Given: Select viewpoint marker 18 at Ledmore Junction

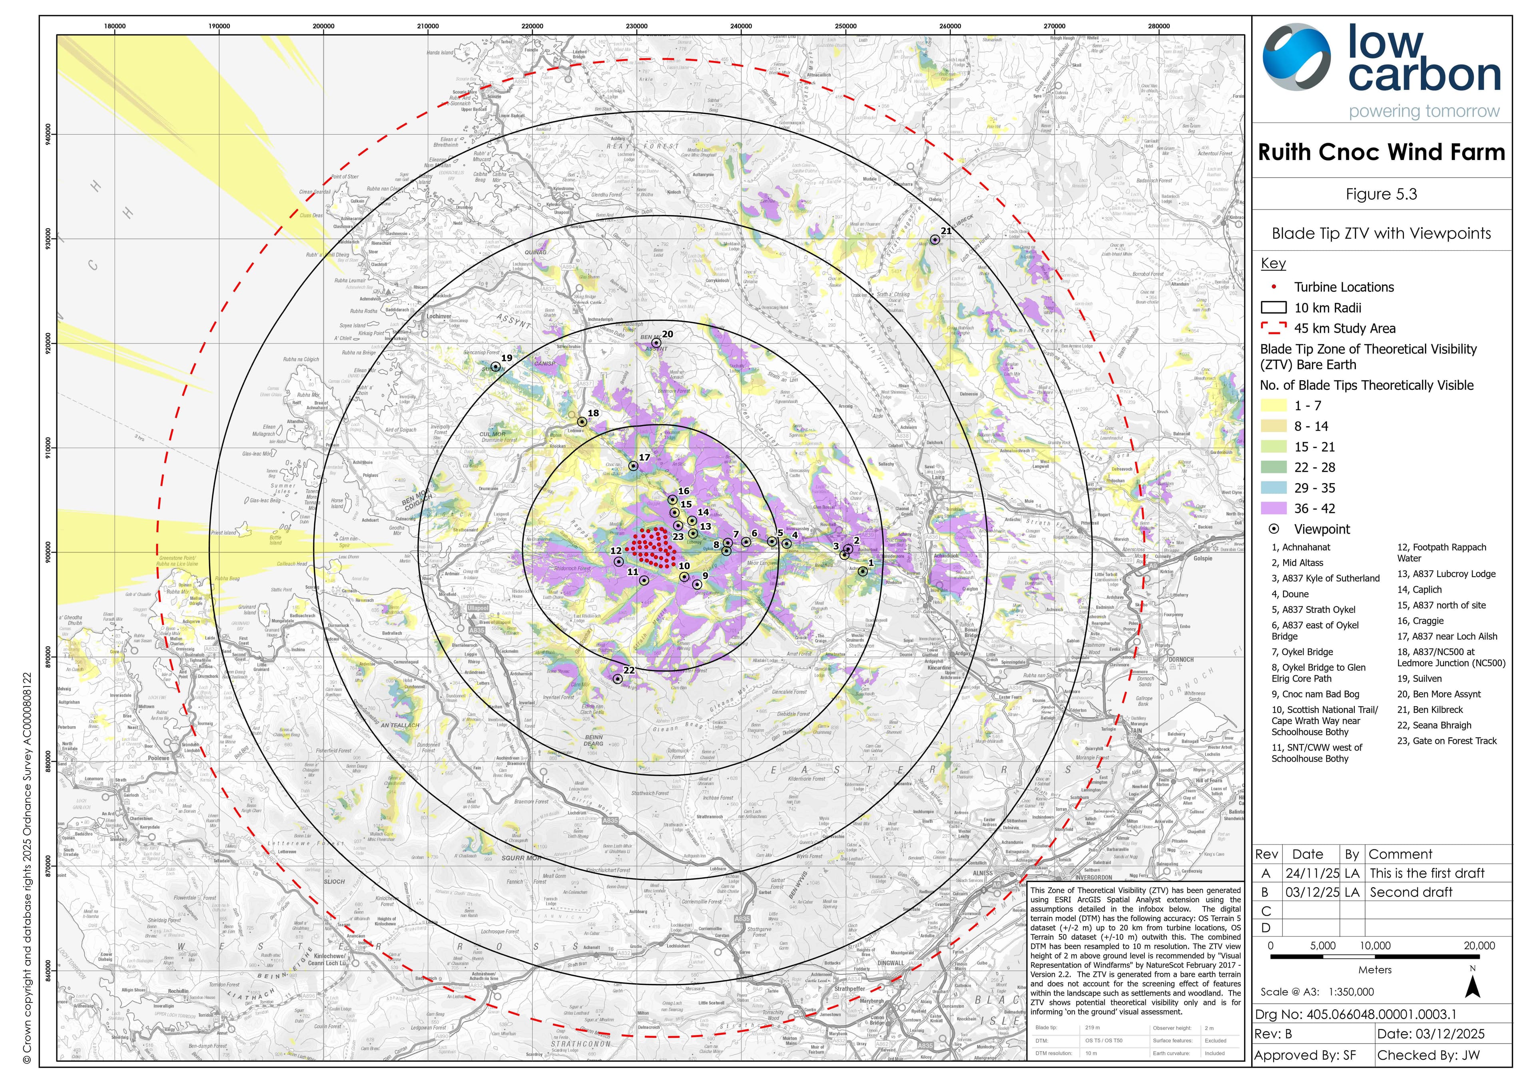Looking at the screenshot, I should pyautogui.click(x=582, y=422).
